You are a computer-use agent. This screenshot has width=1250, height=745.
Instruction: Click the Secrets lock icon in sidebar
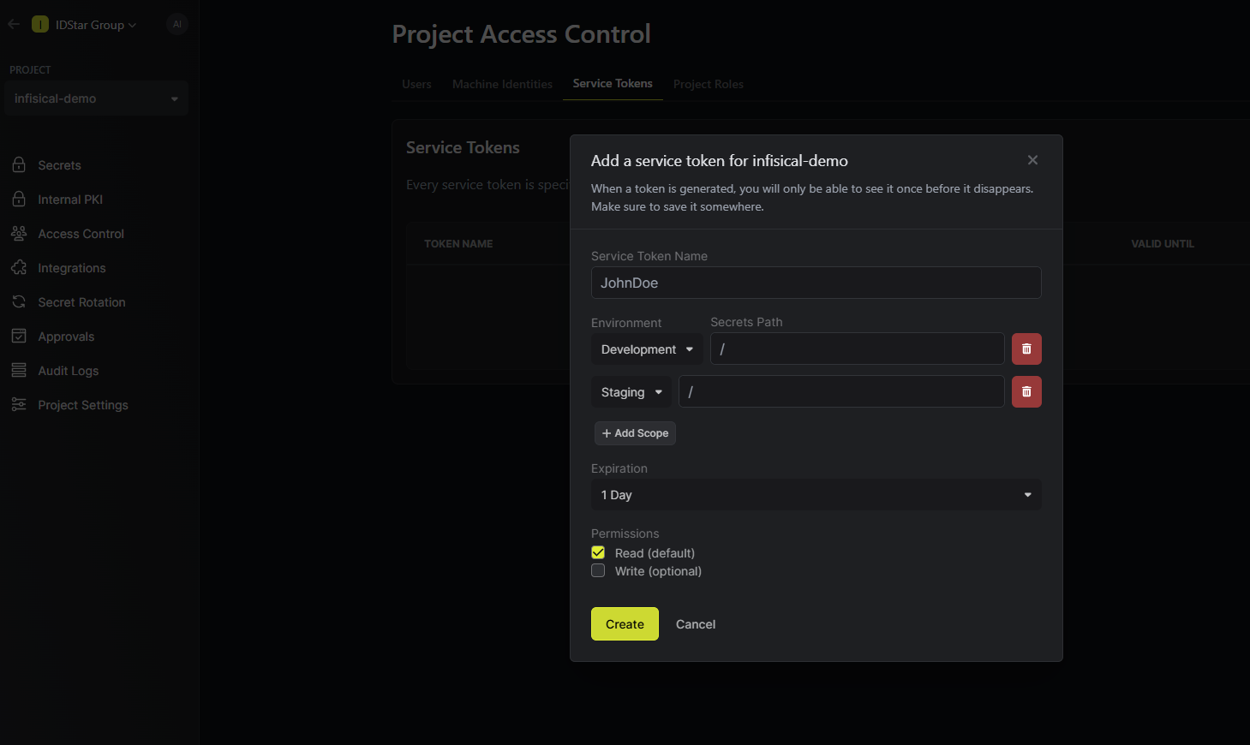tap(19, 164)
